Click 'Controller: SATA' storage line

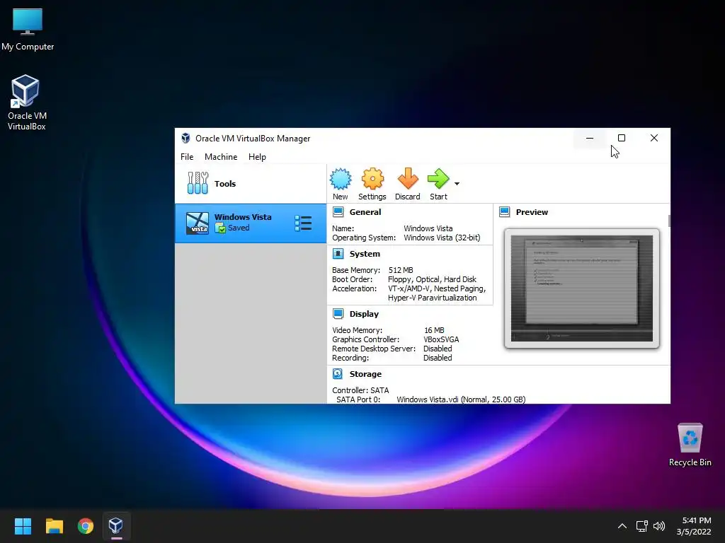tap(360, 390)
